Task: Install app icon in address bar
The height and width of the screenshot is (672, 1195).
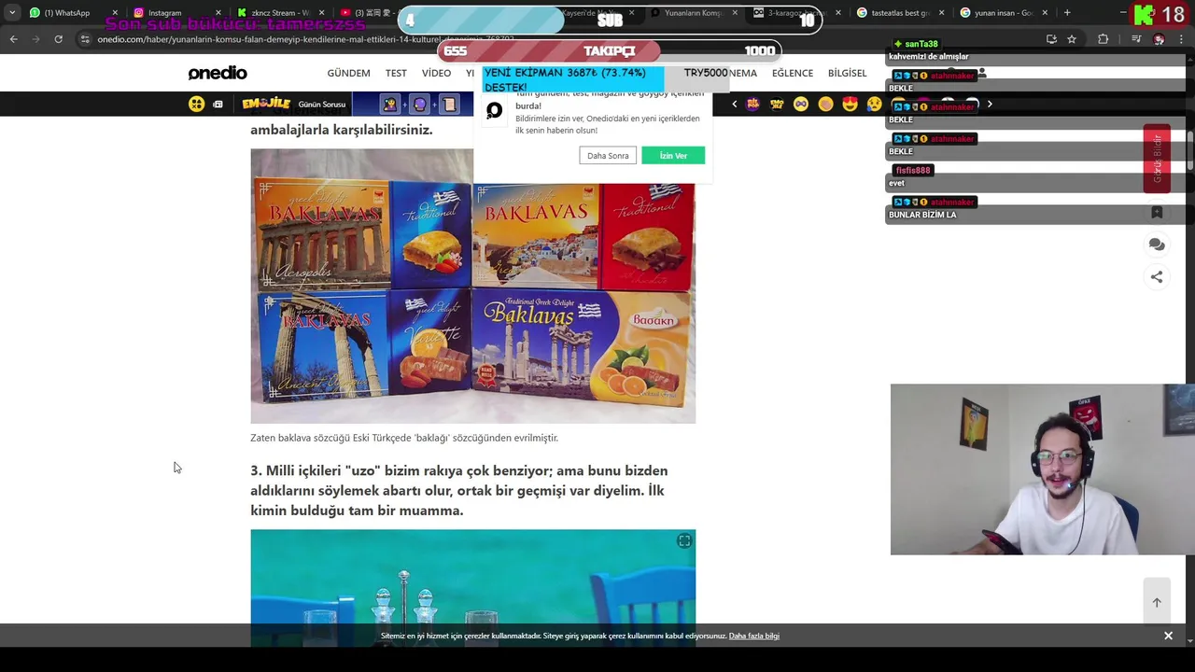Action: (x=1051, y=39)
